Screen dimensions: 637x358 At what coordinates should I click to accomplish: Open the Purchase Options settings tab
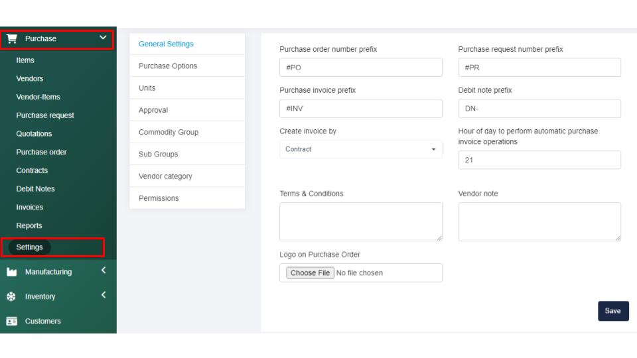click(168, 66)
